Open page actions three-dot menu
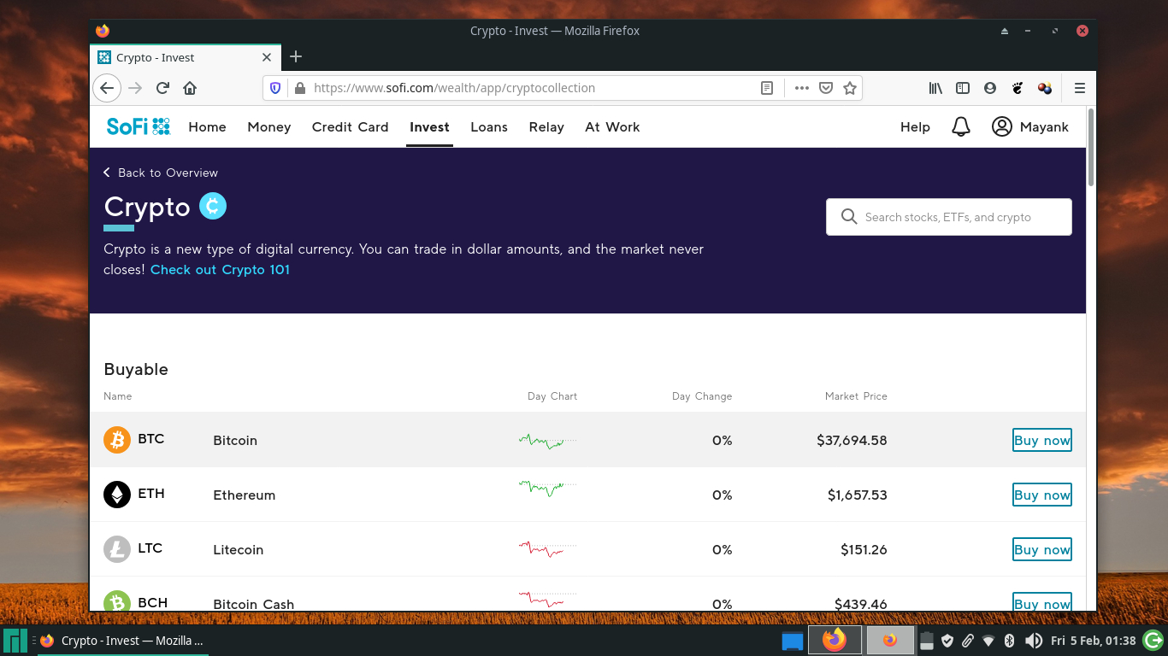The height and width of the screenshot is (656, 1168). [x=801, y=88]
